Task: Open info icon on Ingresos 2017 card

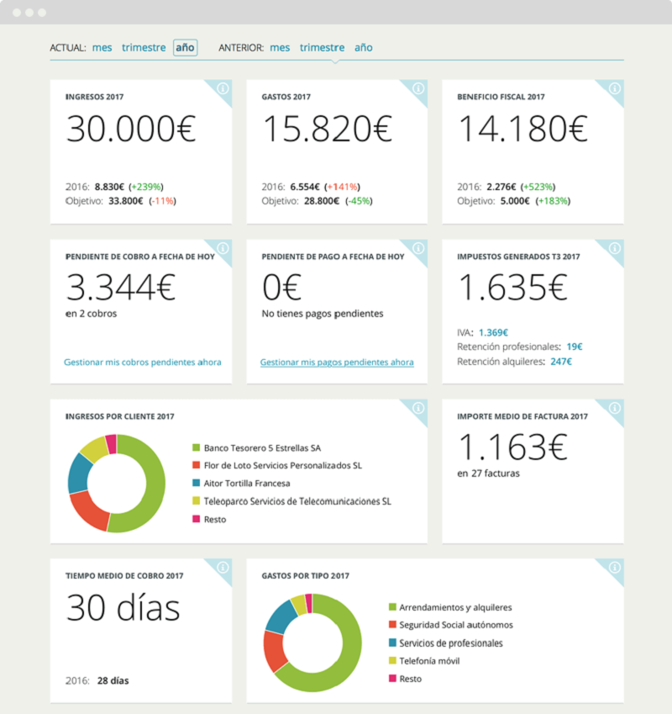Action: 223,88
